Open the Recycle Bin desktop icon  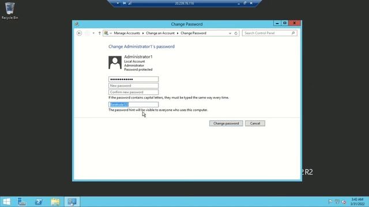10,10
